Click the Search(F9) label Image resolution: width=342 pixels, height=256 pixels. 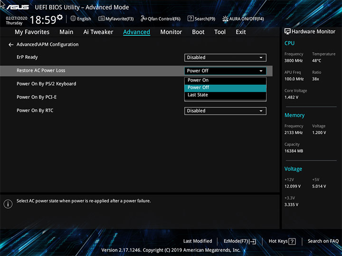(x=205, y=19)
